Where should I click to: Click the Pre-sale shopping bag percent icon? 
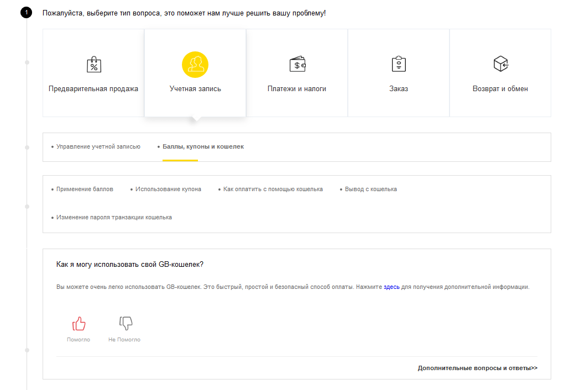(x=93, y=65)
